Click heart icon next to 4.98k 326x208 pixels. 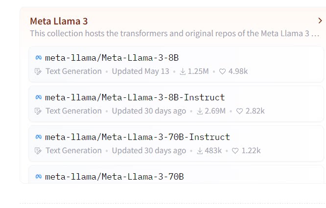pos(222,71)
